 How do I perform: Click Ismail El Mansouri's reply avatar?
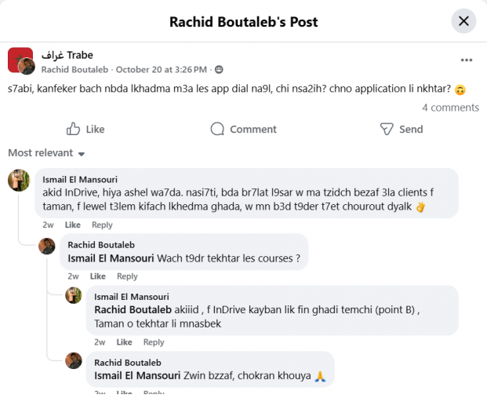(x=73, y=296)
